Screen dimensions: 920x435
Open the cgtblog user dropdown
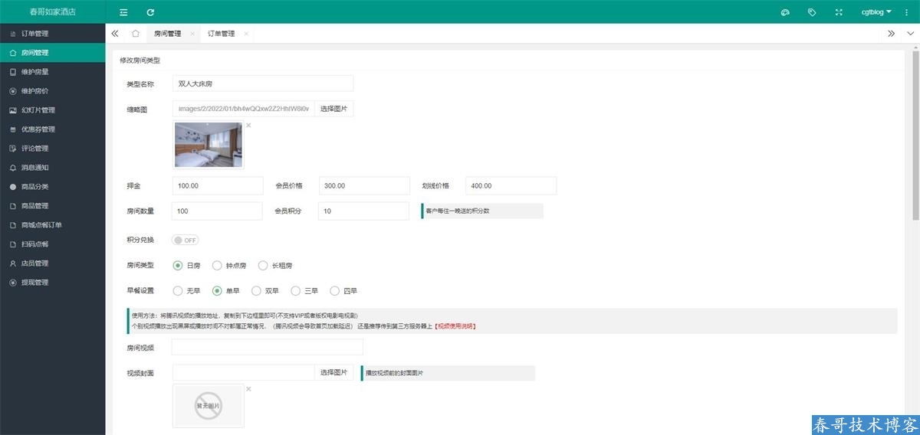click(x=876, y=12)
